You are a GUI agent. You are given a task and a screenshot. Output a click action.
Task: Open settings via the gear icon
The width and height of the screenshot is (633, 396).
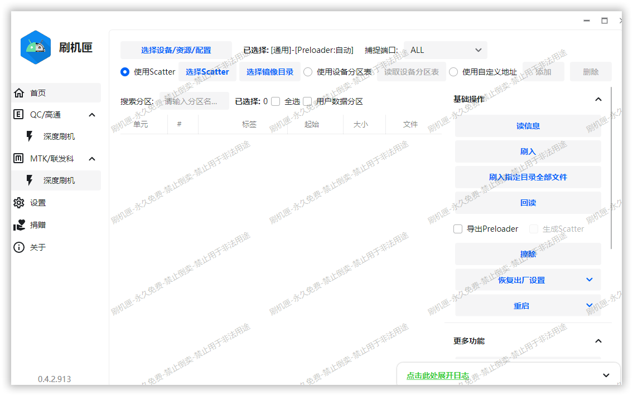(19, 203)
